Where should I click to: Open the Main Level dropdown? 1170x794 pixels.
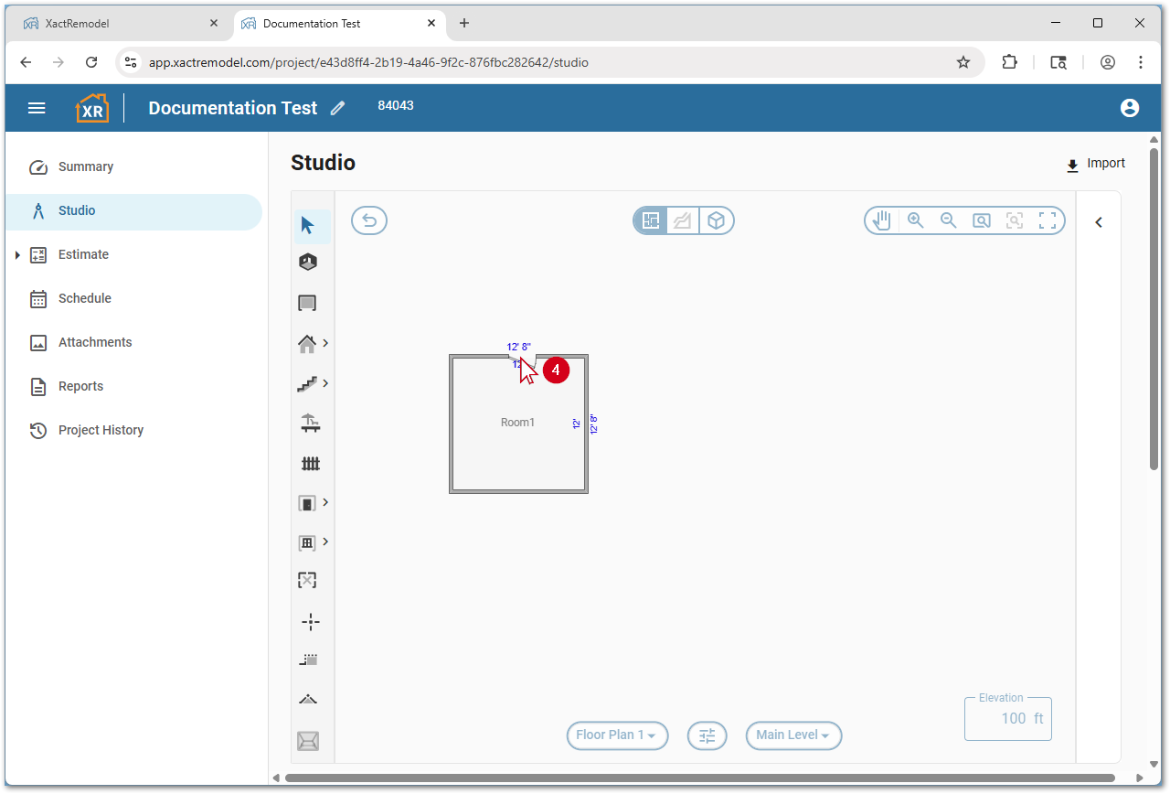pos(792,735)
